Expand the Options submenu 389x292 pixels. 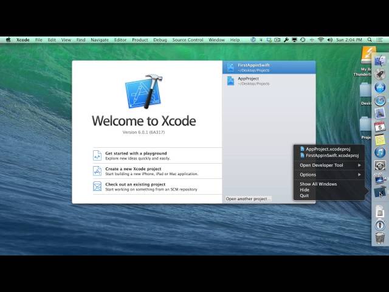[x=329, y=175]
